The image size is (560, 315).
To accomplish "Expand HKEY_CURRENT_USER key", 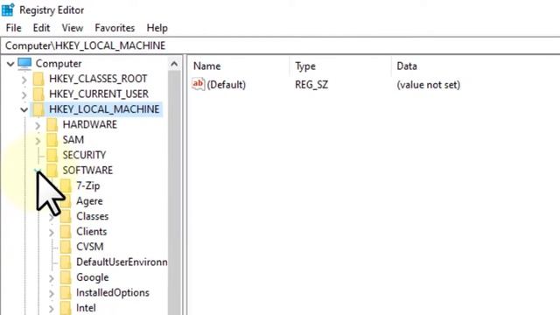I will pos(24,95).
